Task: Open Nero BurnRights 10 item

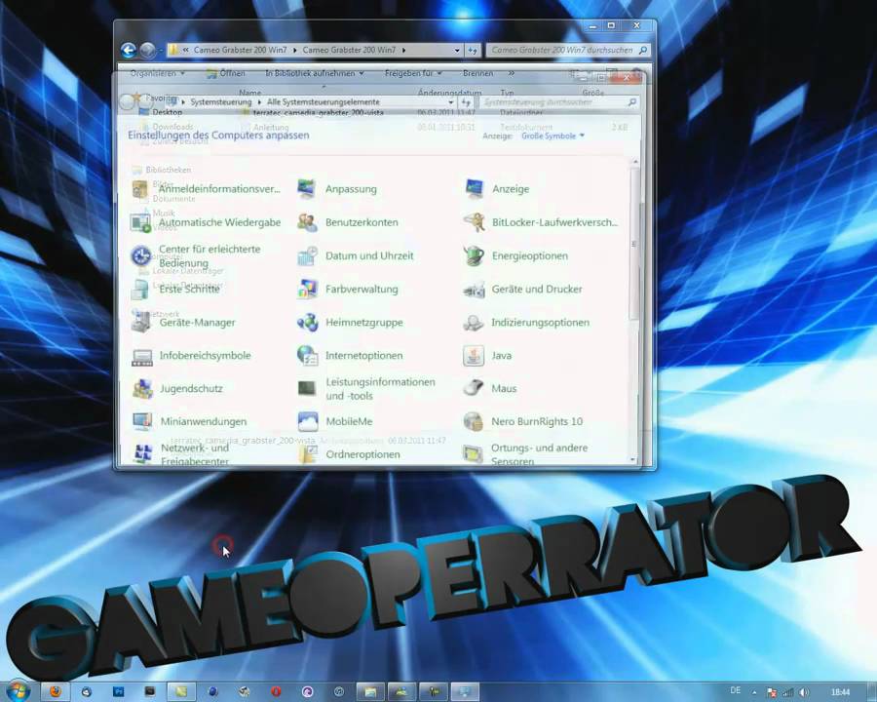Action: coord(523,421)
